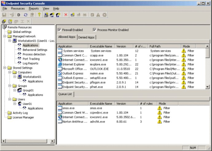
Task: Click the grayed clipboard toolbar icon
Action: [x=32, y=15]
